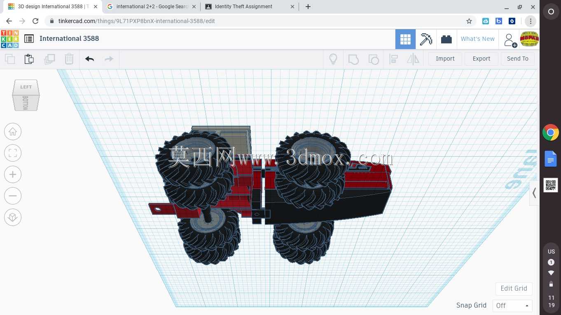561x315 pixels.
Task: Click the Duplicate toolbar icon
Action: point(49,59)
